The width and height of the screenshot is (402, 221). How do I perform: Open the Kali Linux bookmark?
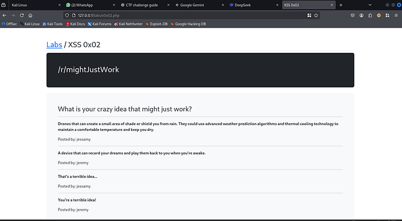tap(30, 24)
